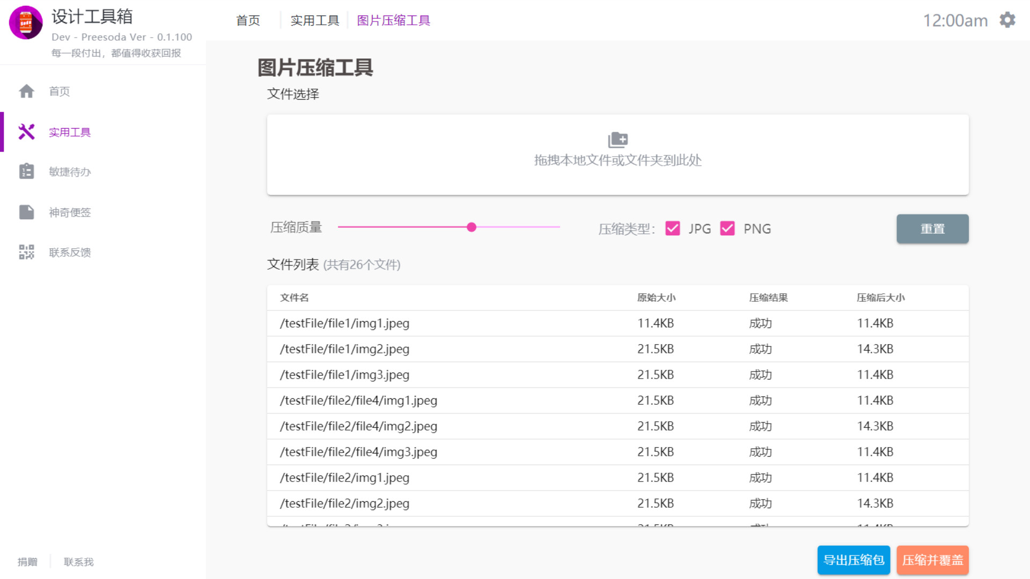Click the 设计工具箱 app logo
This screenshot has width=1030, height=579.
click(25, 23)
